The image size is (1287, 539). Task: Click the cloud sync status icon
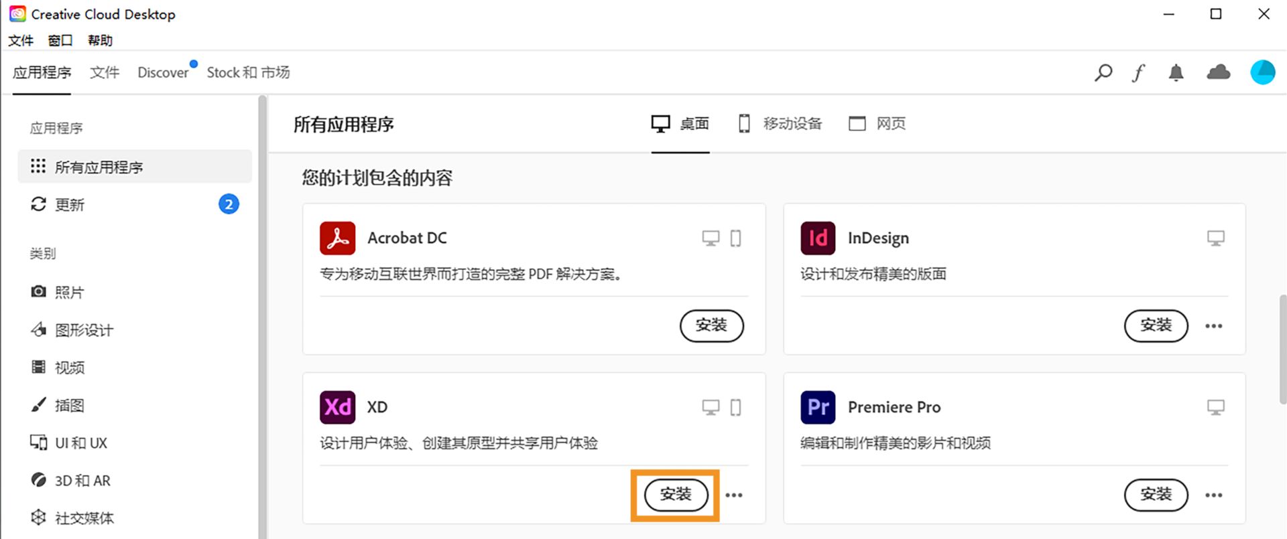(x=1218, y=72)
